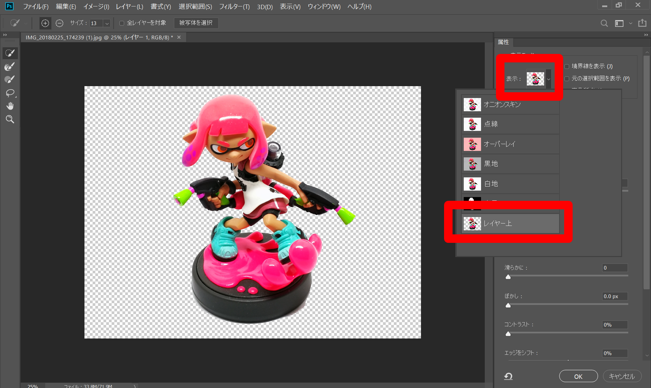Choose 白地 view mode
Screen dimensions: 651x388
(x=510, y=184)
